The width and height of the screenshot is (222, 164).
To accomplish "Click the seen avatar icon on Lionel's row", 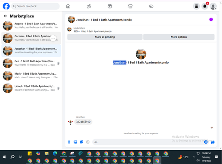I will [58, 88].
